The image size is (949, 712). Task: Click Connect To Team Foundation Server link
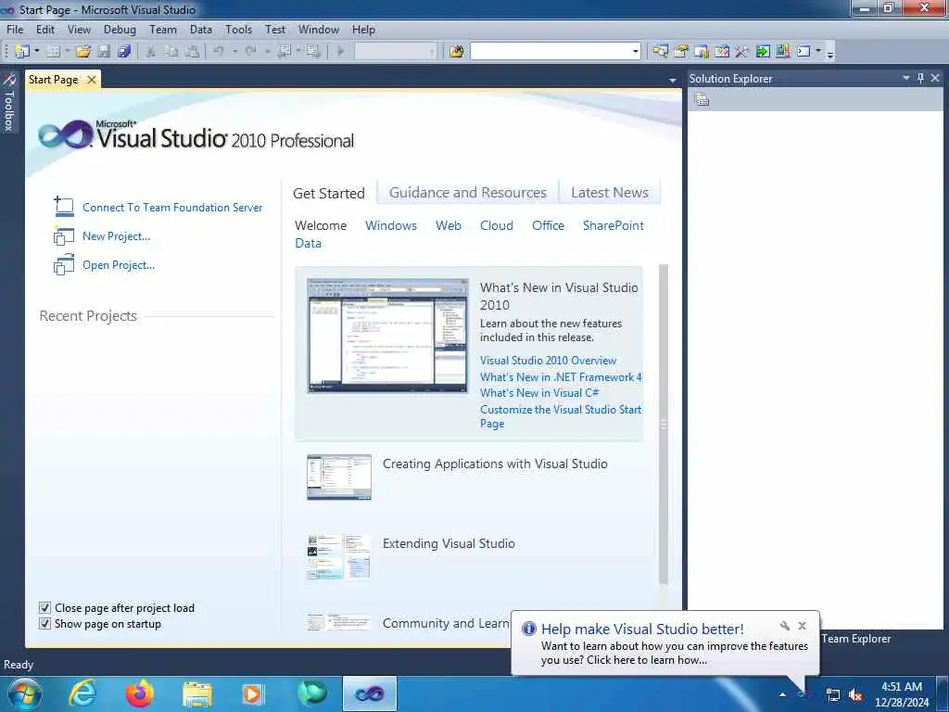[172, 207]
